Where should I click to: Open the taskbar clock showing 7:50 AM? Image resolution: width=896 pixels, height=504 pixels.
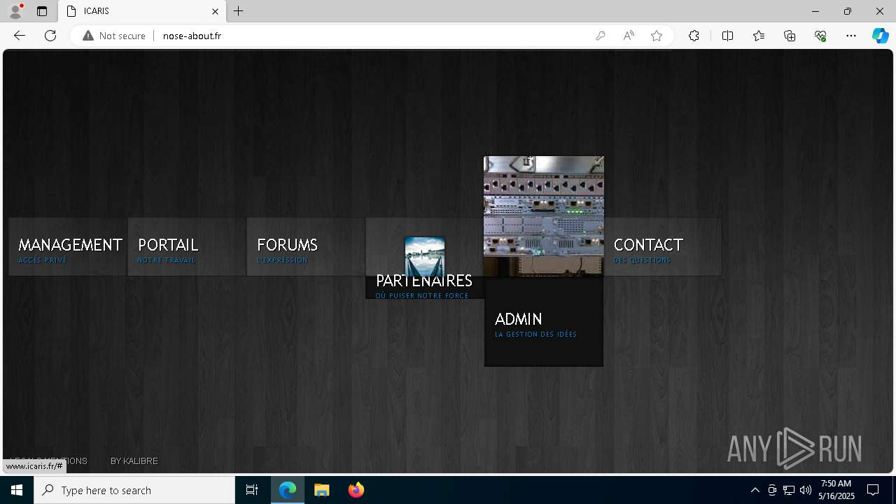[x=837, y=490]
